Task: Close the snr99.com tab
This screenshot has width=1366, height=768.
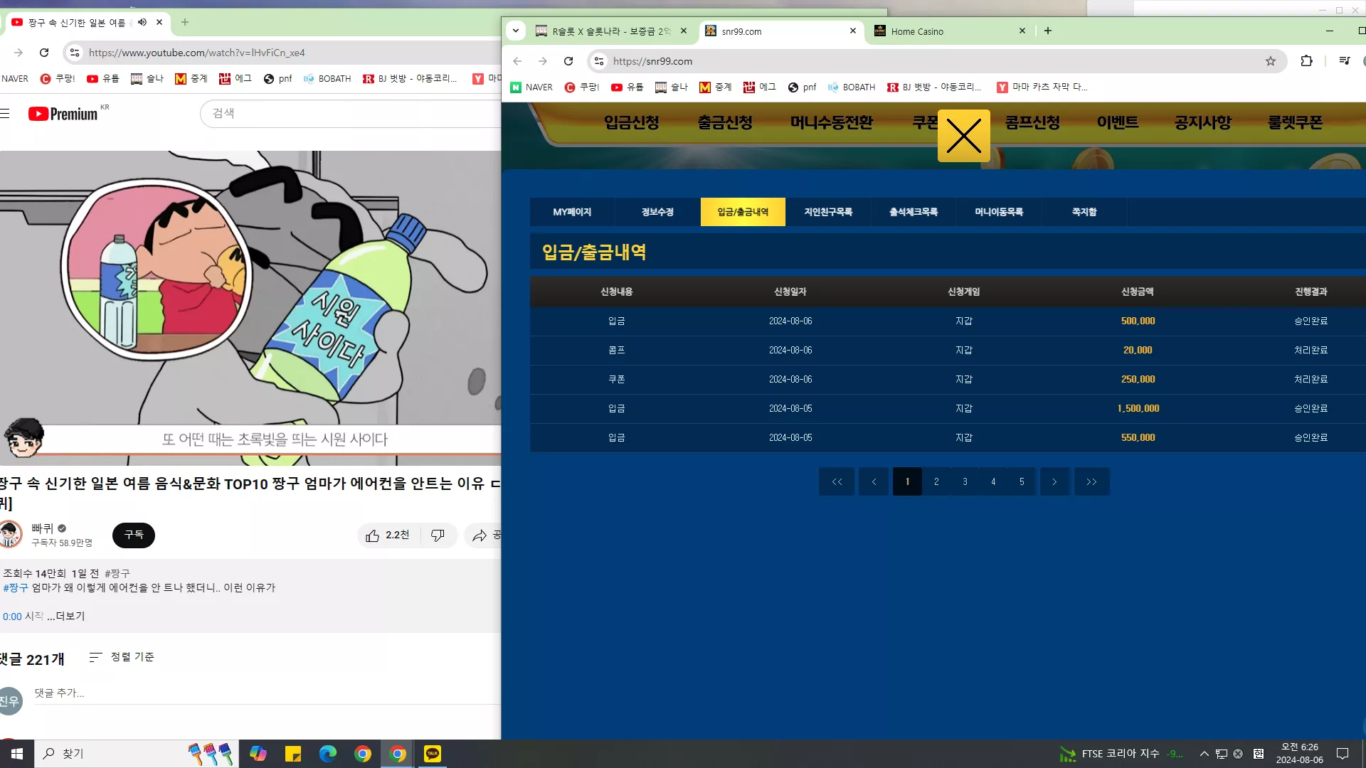Action: click(853, 31)
